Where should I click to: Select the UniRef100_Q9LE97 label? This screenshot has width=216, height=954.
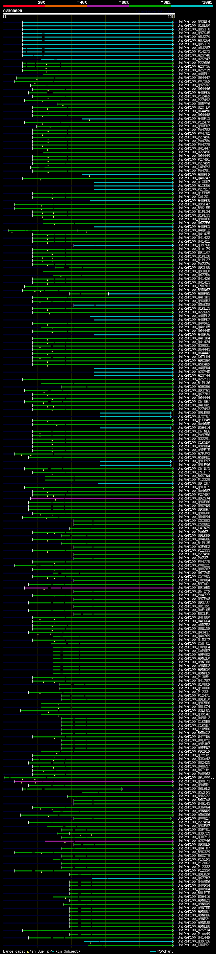(194, 461)
